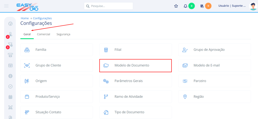Click the orange counter badge showing zero

[x=208, y=6]
